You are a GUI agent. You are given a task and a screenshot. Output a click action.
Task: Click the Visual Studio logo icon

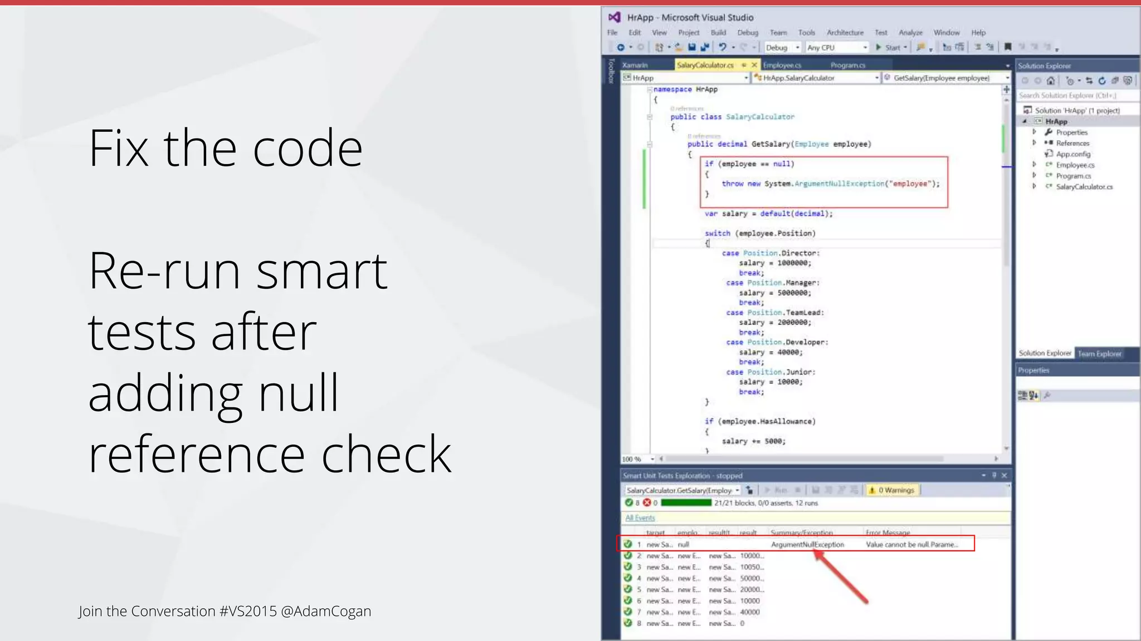[x=614, y=17]
